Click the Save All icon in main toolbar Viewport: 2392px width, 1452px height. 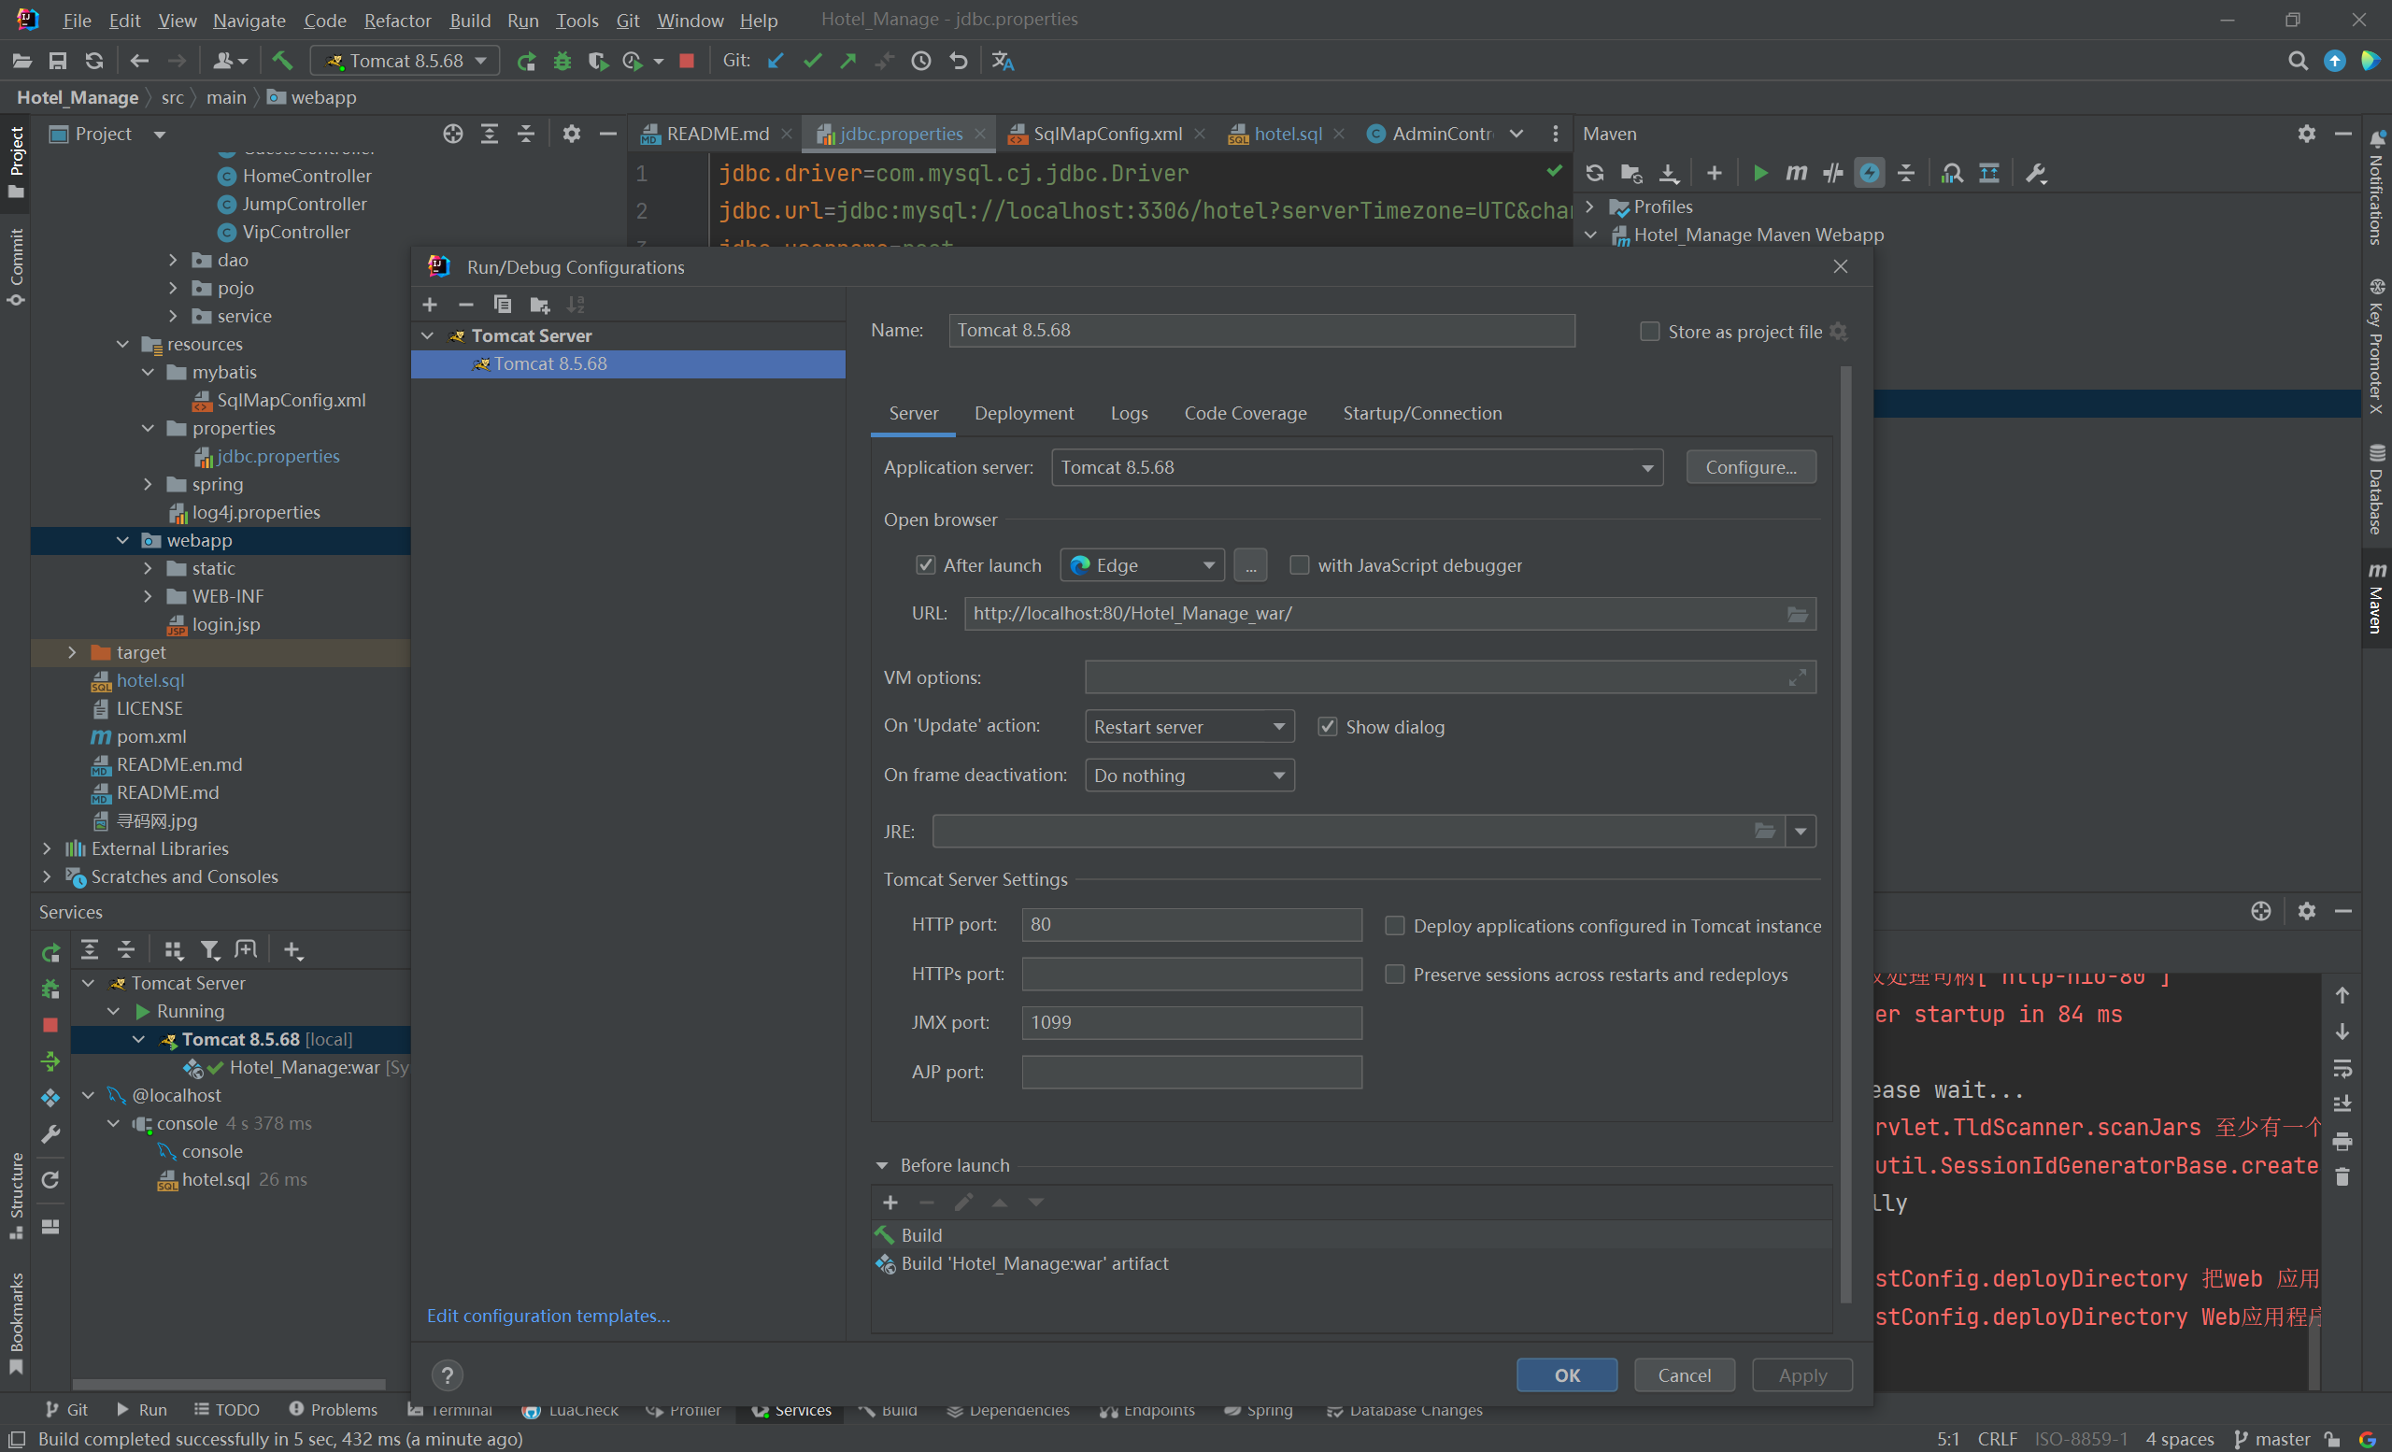57,61
